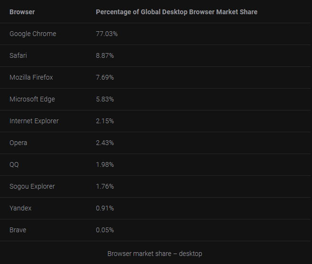
Task: Select the QQ browser cell
Action: [14, 164]
